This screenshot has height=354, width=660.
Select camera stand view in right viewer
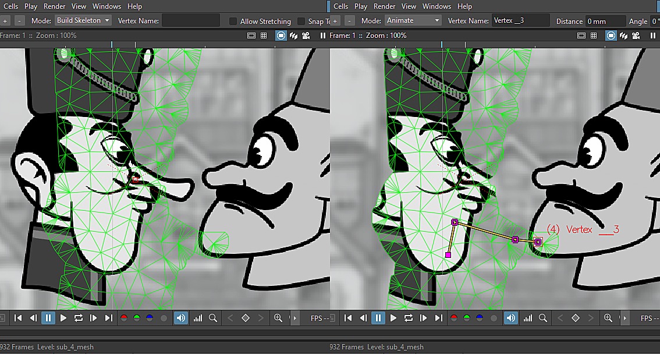(611, 36)
